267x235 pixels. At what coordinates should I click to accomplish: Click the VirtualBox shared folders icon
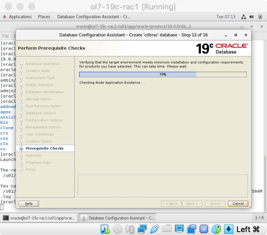pos(167,228)
